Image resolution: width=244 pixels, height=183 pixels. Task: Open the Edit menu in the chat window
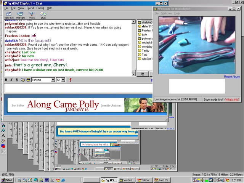(13, 8)
